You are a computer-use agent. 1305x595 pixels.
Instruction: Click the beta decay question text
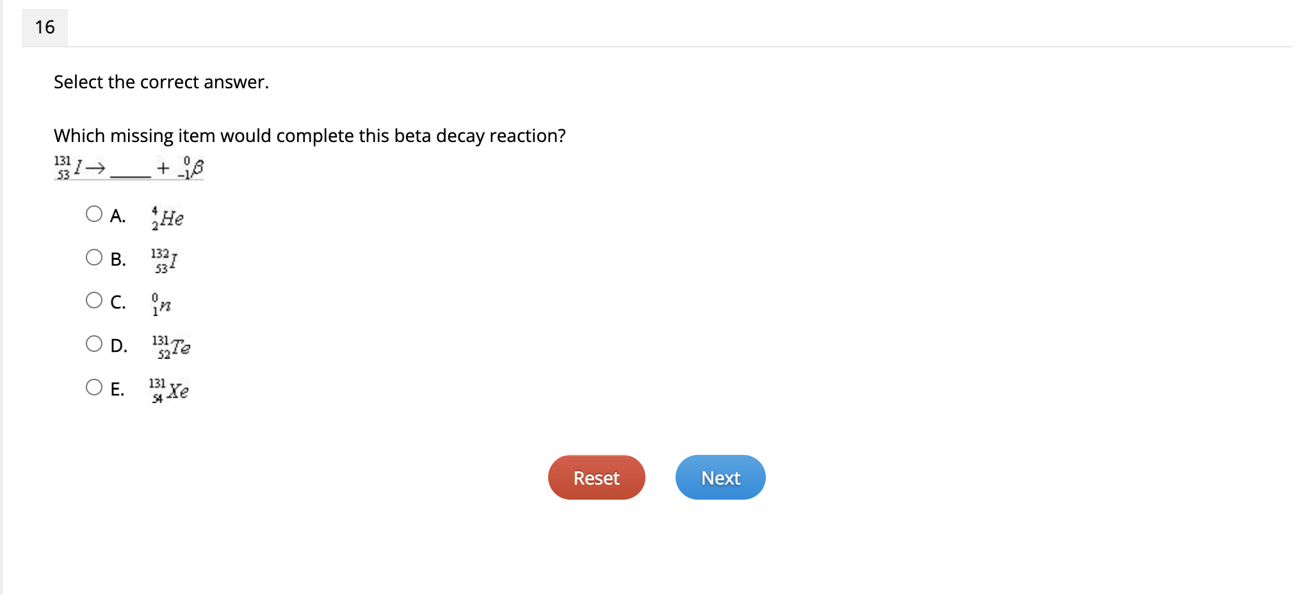(x=310, y=136)
